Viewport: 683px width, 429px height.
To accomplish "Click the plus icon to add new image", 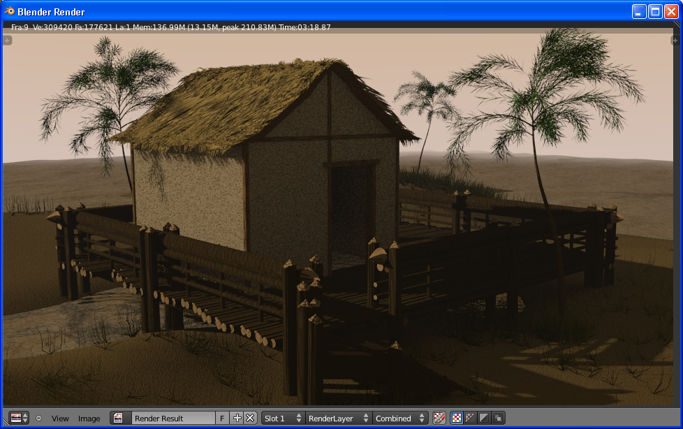I will point(237,418).
